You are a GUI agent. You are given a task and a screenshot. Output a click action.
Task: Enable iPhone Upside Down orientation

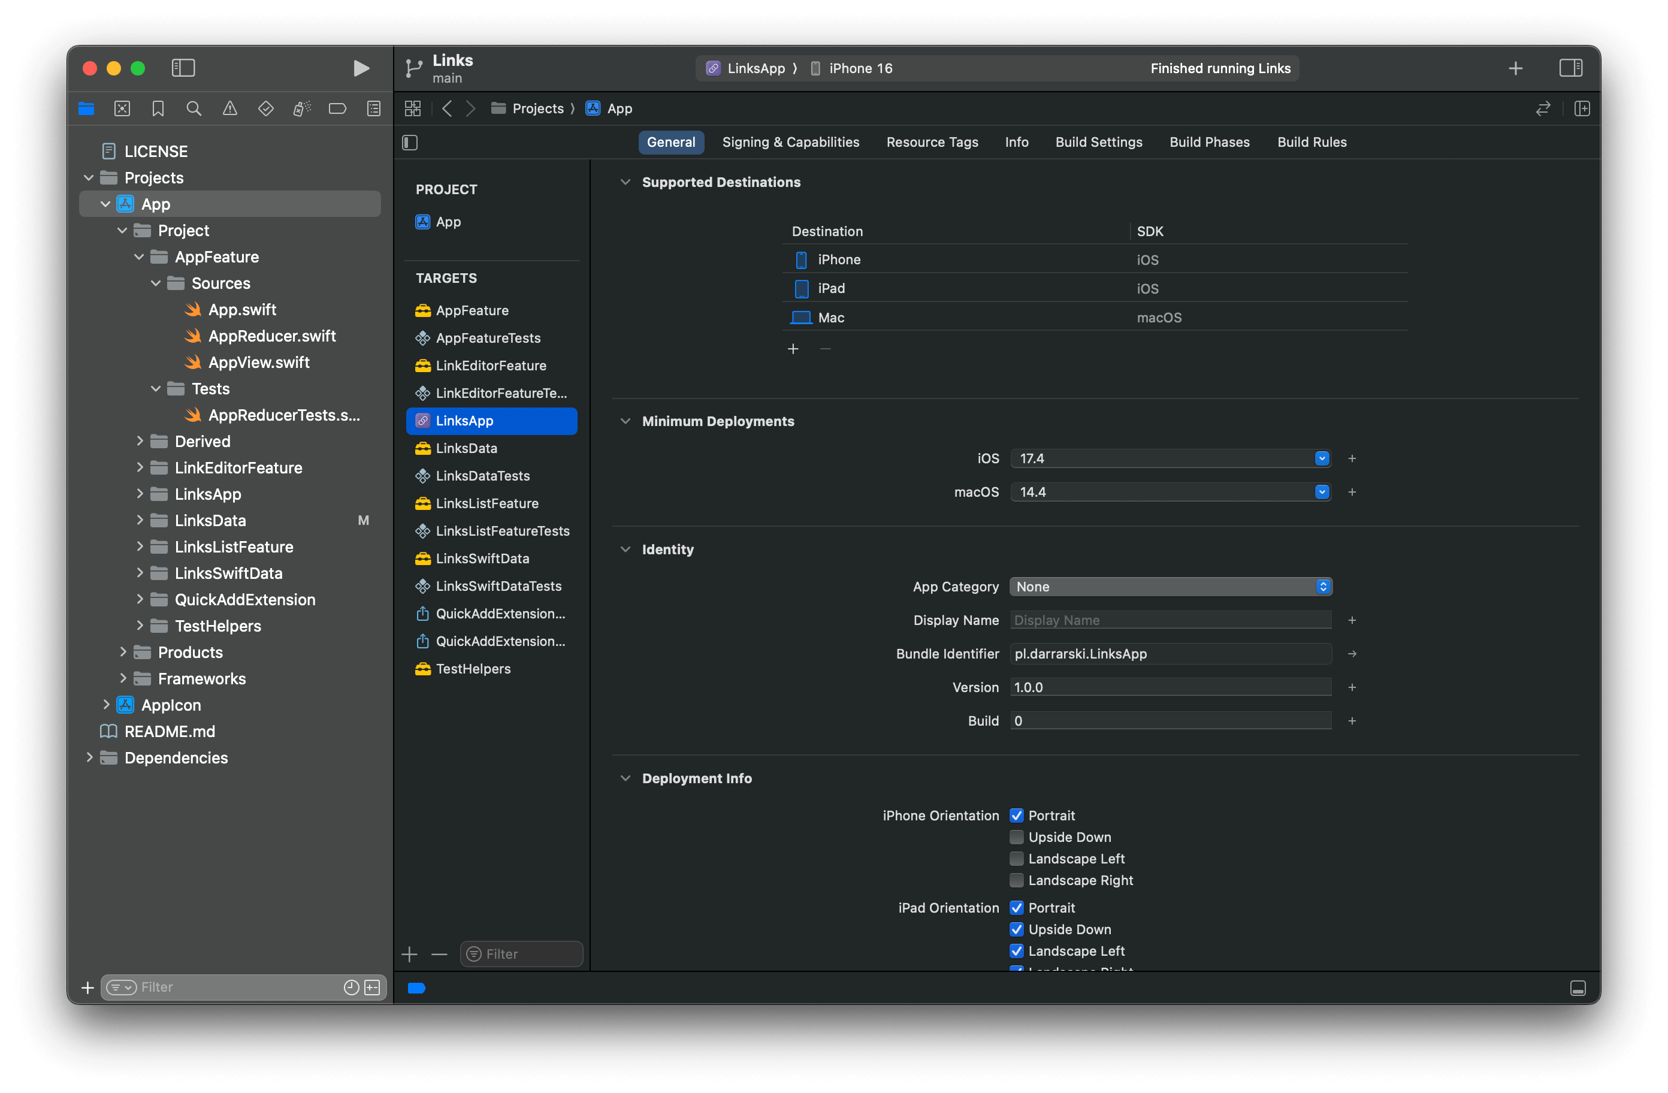pyautogui.click(x=1016, y=837)
